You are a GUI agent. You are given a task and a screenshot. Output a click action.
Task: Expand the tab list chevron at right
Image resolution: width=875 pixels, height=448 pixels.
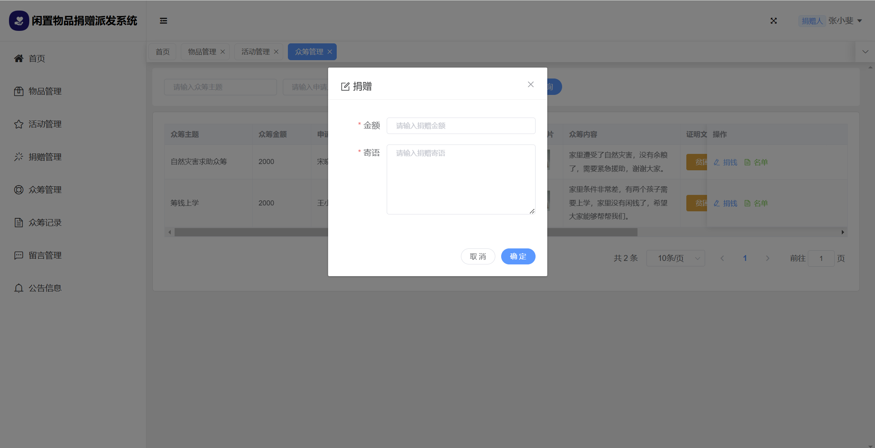tap(865, 52)
